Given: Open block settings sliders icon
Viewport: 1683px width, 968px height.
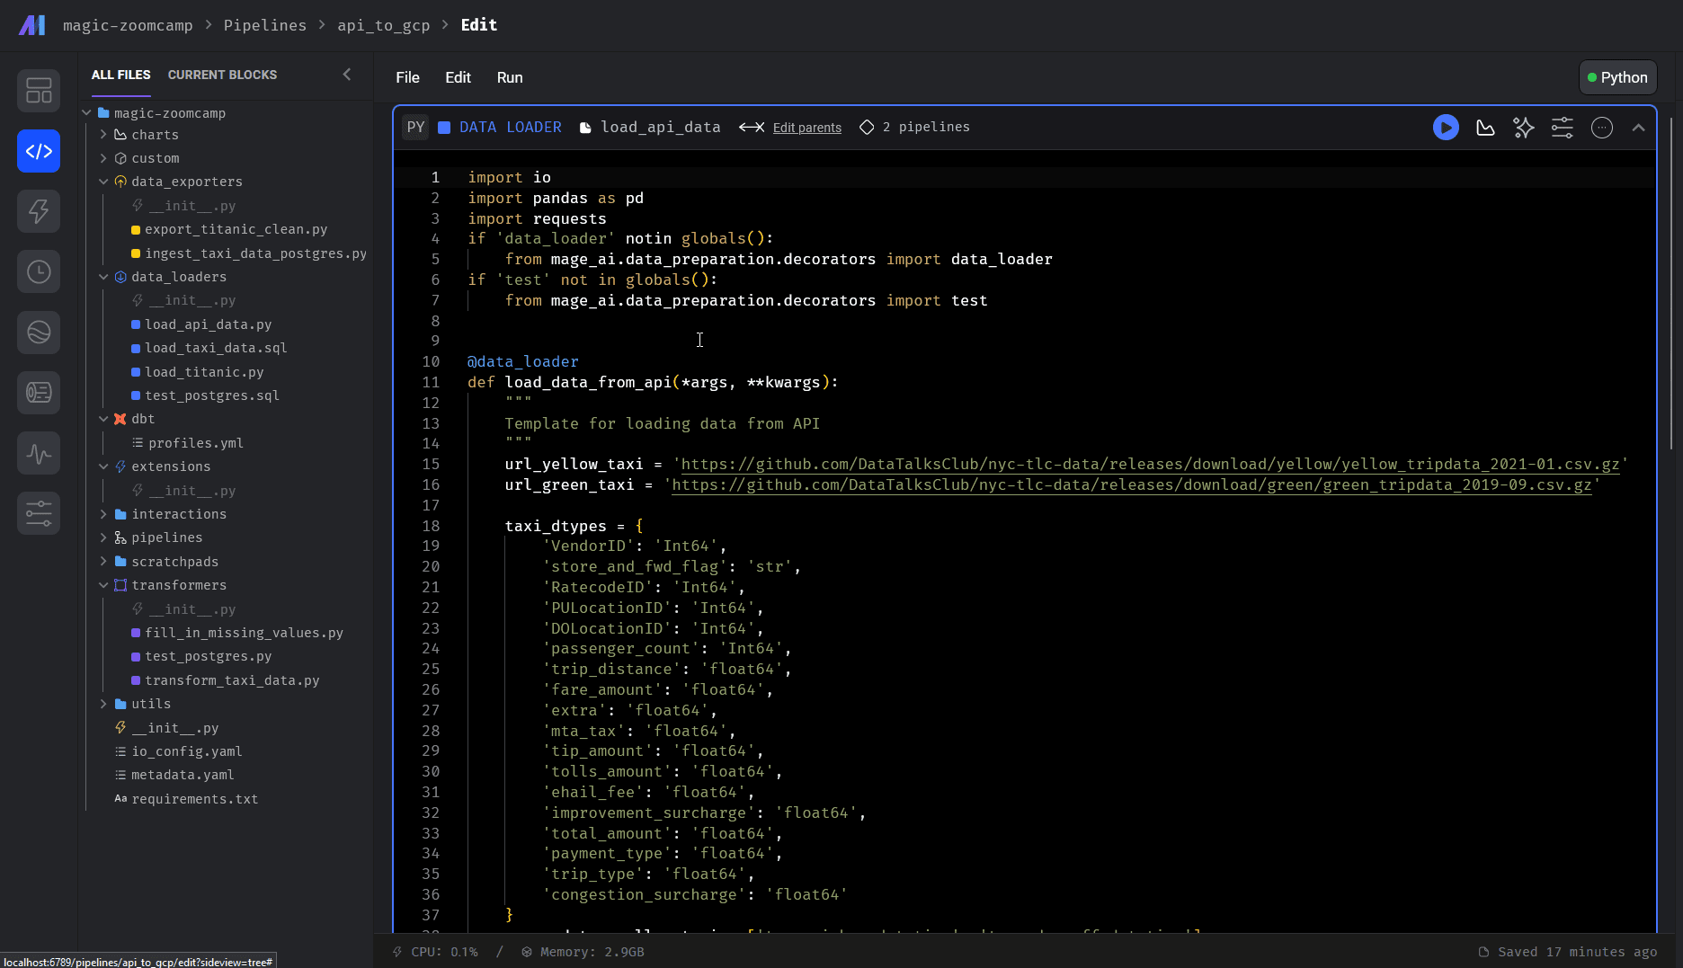Looking at the screenshot, I should click(1563, 128).
